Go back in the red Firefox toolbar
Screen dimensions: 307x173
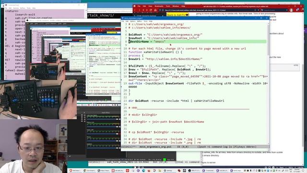(135, 10)
